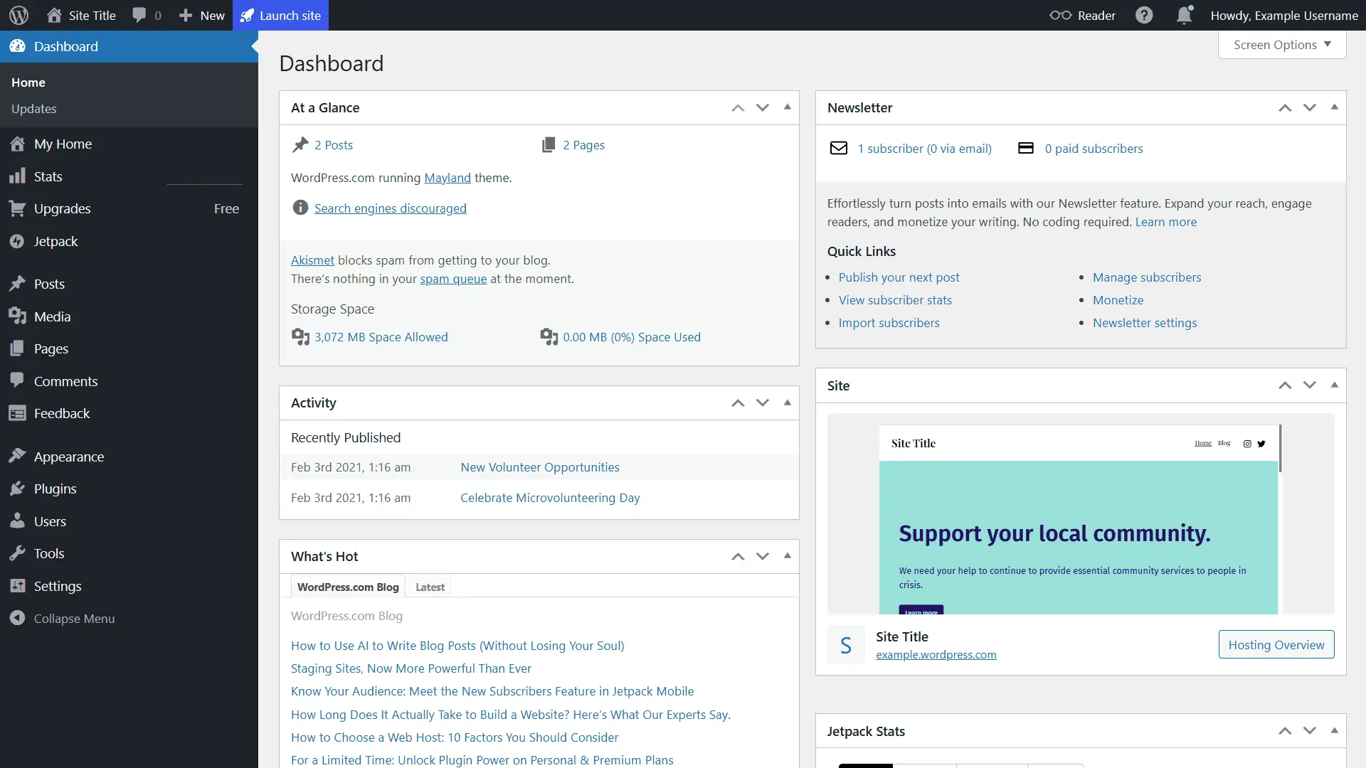Open the New content menu
The height and width of the screenshot is (768, 1366).
pyautogui.click(x=201, y=15)
